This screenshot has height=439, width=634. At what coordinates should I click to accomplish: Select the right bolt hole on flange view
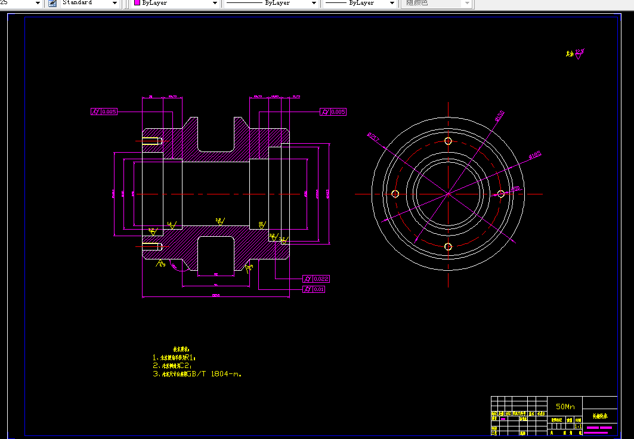(500, 194)
